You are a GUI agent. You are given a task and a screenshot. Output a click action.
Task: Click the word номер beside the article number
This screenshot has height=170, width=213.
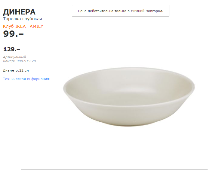(8, 61)
